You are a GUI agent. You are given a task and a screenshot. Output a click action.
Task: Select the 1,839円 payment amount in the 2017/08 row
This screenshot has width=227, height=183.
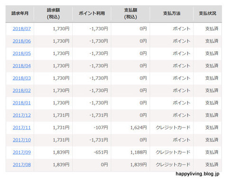tap(139, 165)
